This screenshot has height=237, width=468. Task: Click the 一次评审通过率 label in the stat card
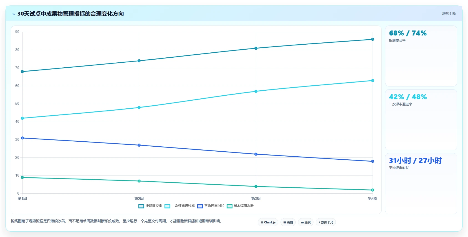[401, 104]
